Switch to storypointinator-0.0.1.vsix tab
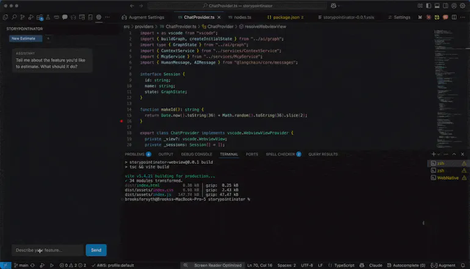The height and width of the screenshot is (269, 470). (x=346, y=17)
